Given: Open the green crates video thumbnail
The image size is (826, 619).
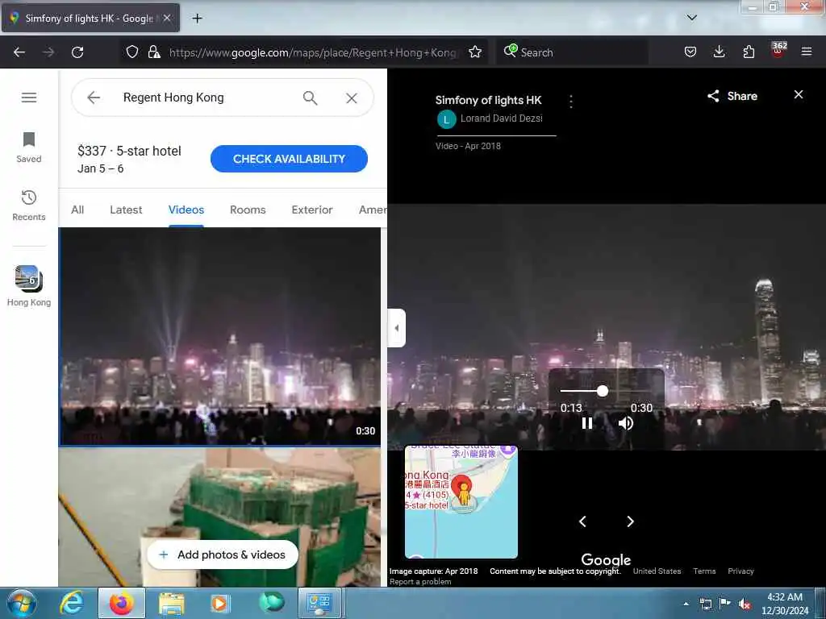Looking at the screenshot, I should click(x=219, y=517).
